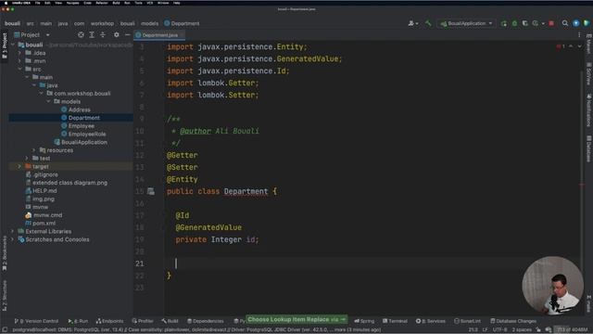
Task: Click the error indicator count in editor
Action: pos(560,46)
